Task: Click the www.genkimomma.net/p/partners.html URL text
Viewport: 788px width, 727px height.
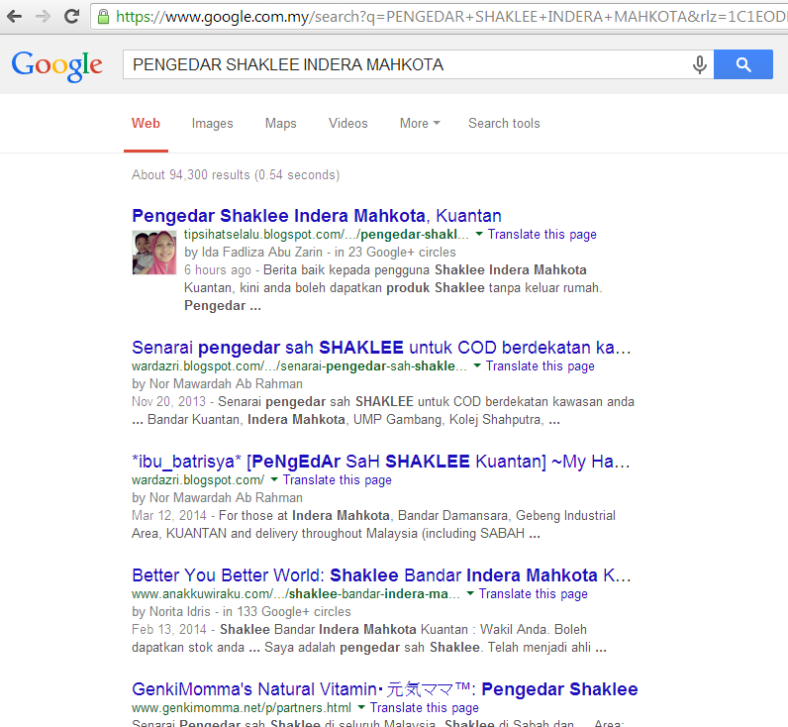Action: coord(242,708)
